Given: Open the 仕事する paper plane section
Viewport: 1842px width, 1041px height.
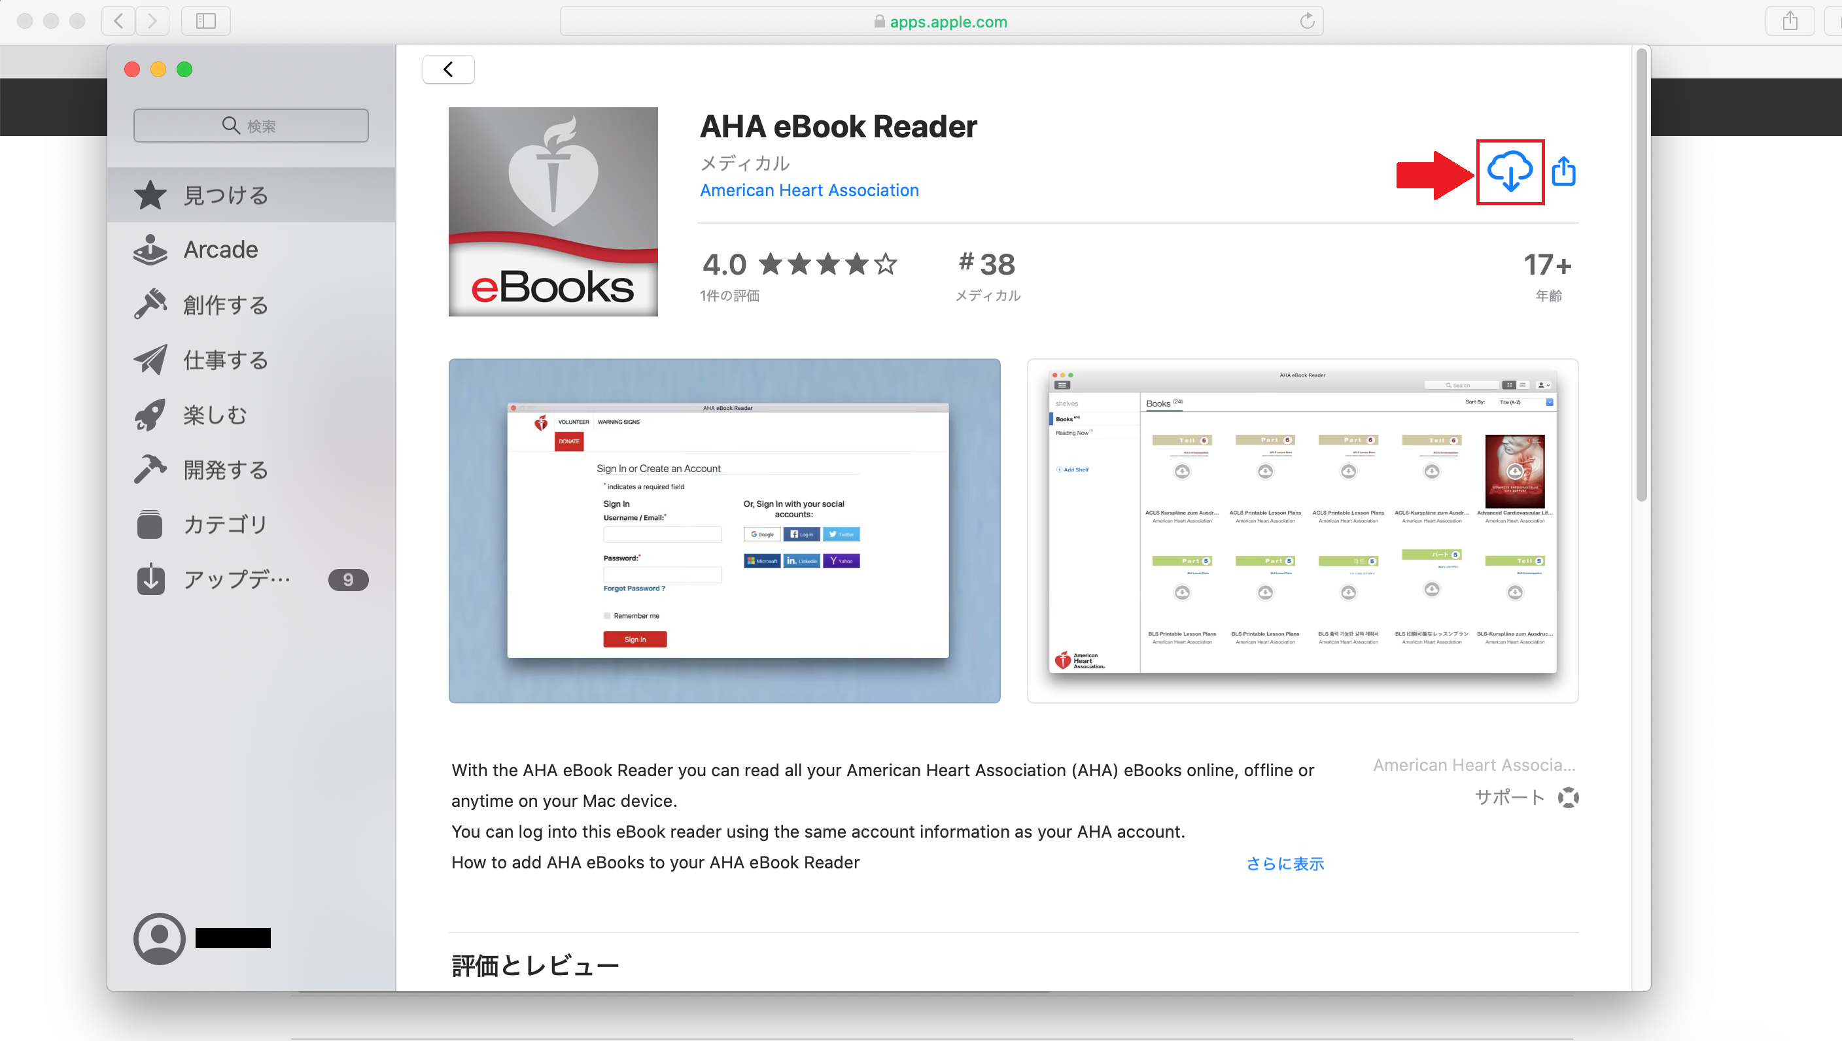Looking at the screenshot, I should pyautogui.click(x=224, y=360).
